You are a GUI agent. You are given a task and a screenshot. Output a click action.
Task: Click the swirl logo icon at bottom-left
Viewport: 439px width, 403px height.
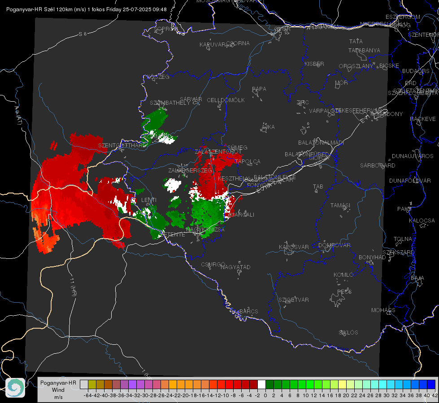coord(15,388)
